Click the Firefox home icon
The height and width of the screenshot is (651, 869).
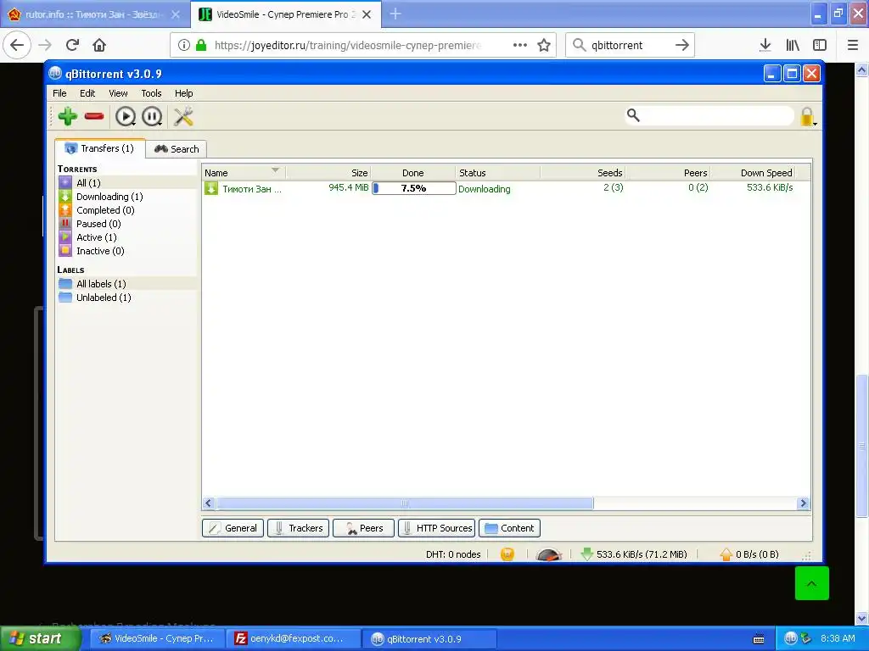tap(99, 45)
